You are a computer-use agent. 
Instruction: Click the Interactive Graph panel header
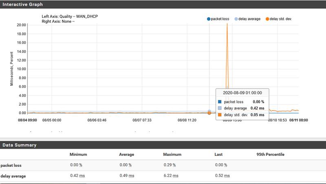coord(163,4)
